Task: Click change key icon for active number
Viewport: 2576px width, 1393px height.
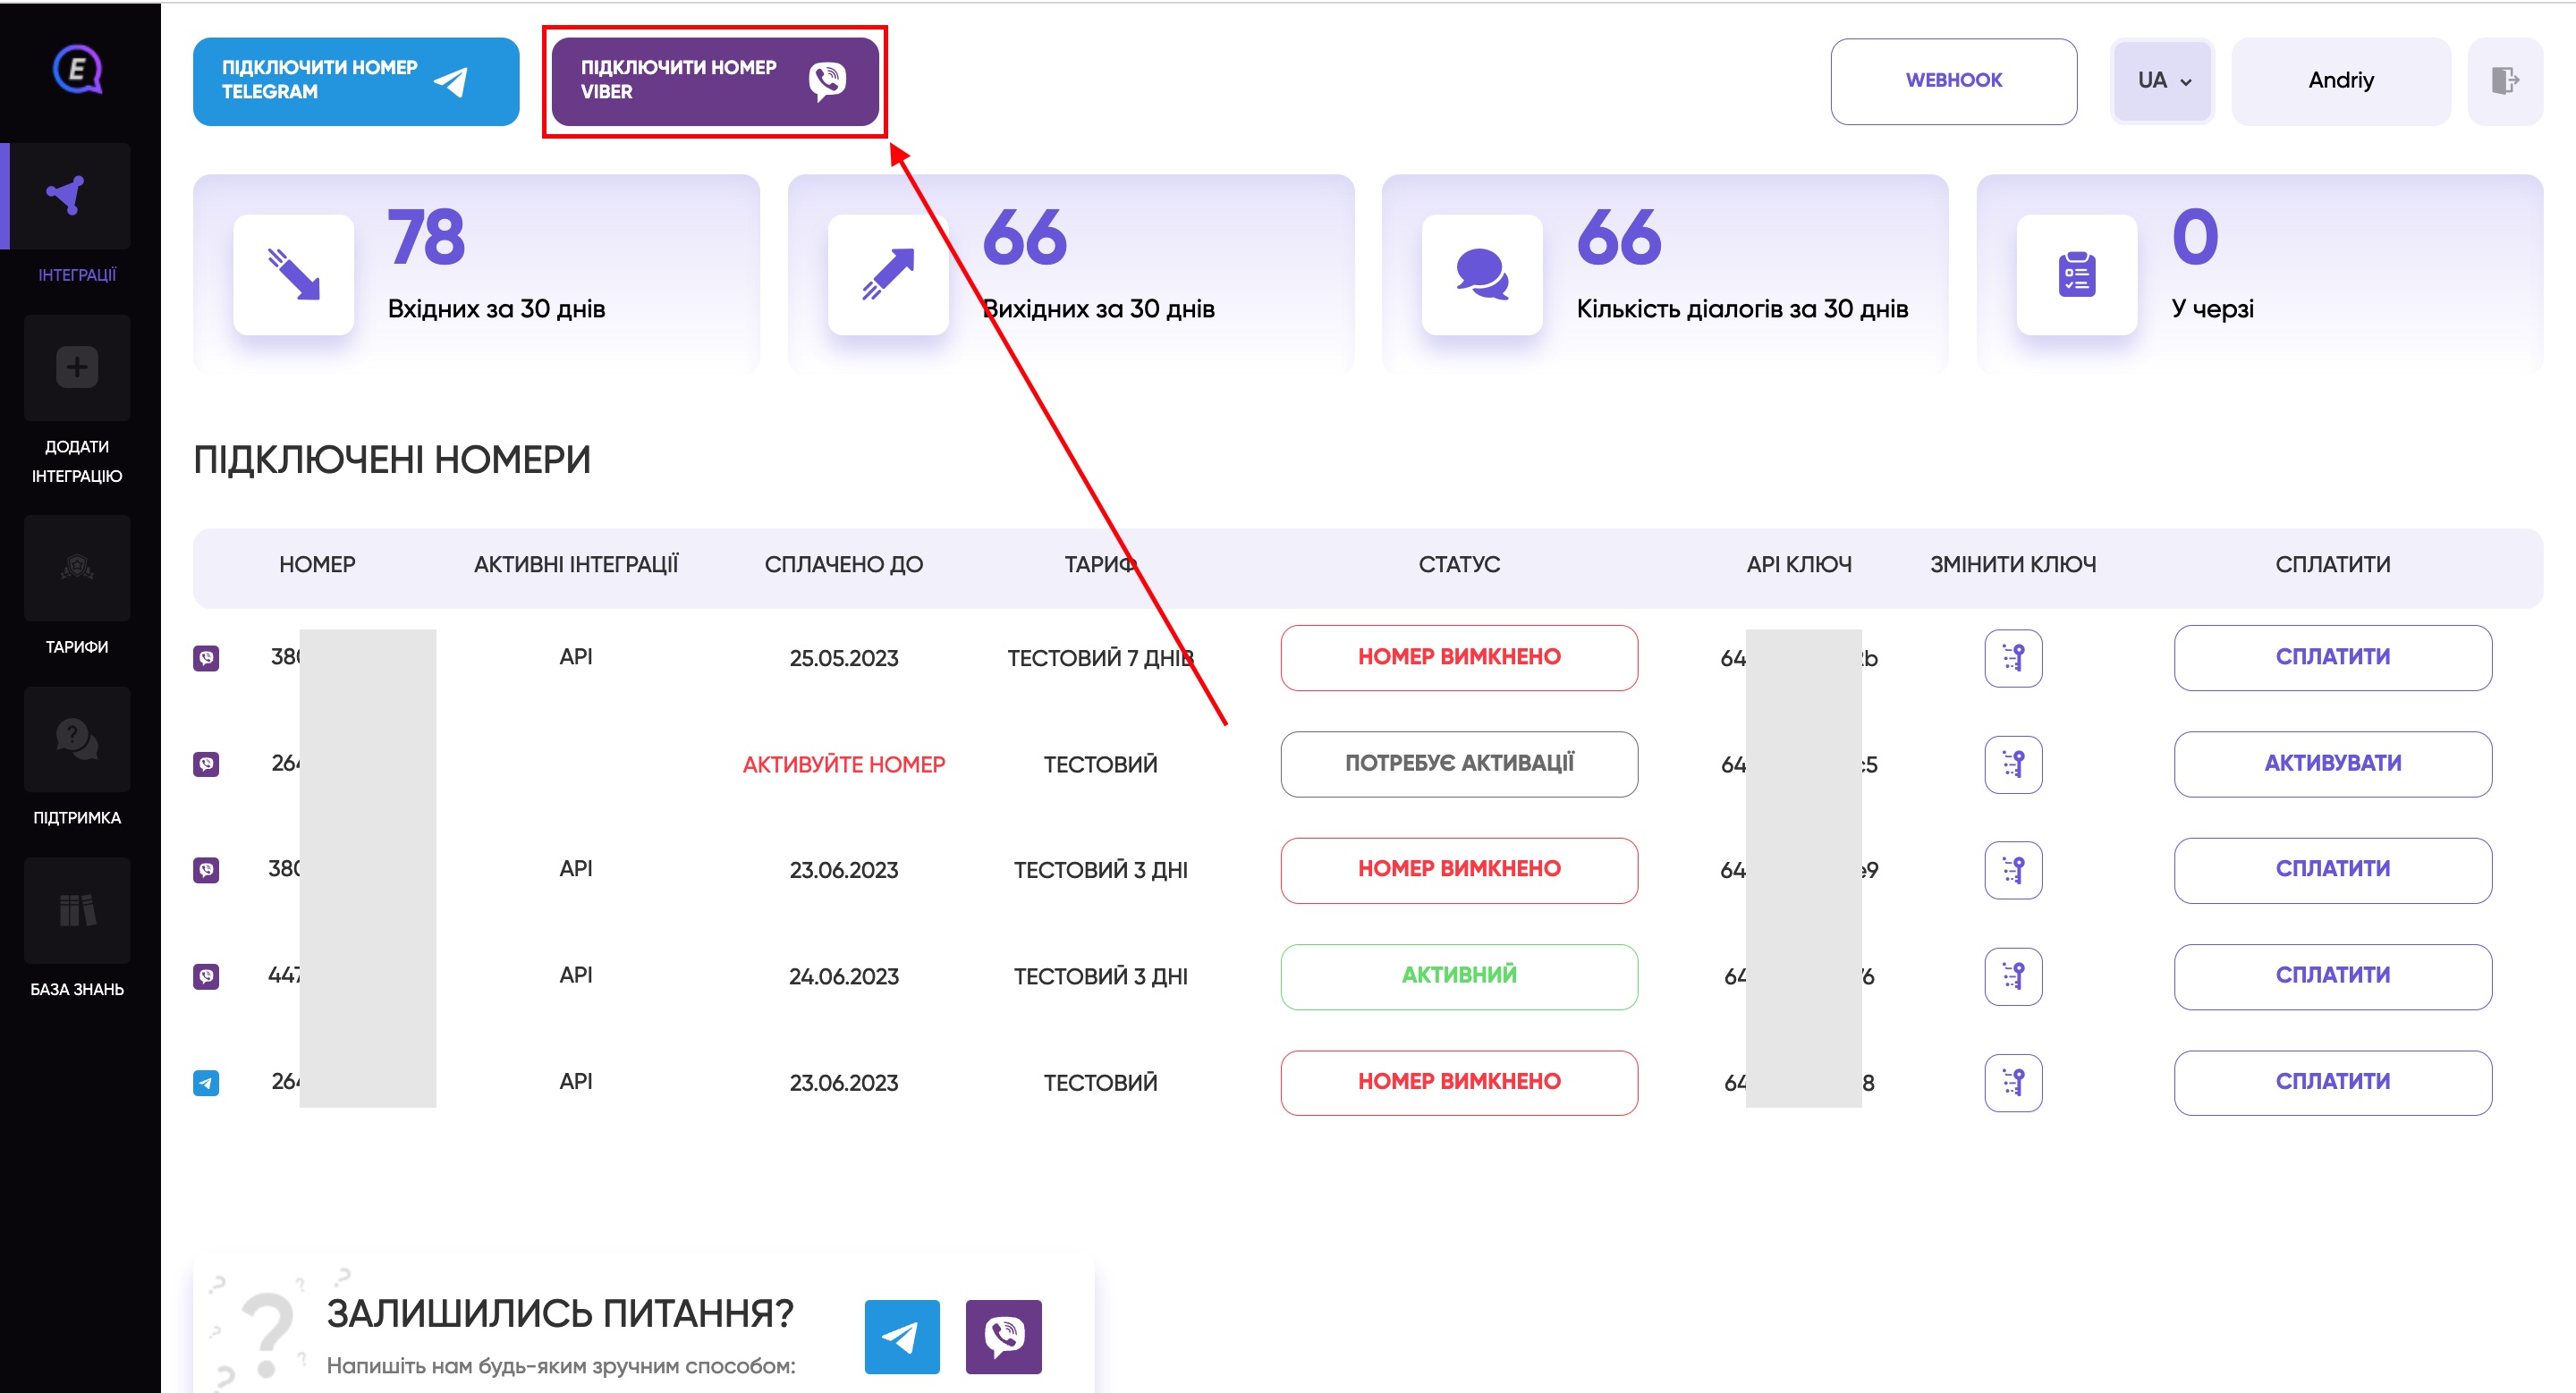Action: 2013,976
